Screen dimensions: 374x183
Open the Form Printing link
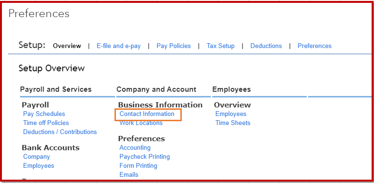tap(138, 165)
